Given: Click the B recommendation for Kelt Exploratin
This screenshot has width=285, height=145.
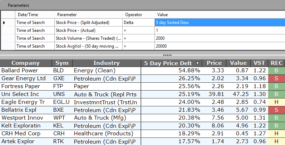Looking at the screenshot, I should pos(276,126).
